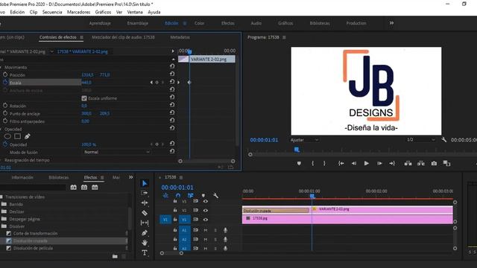Toggle Linked Selection in timeline

tap(191, 196)
